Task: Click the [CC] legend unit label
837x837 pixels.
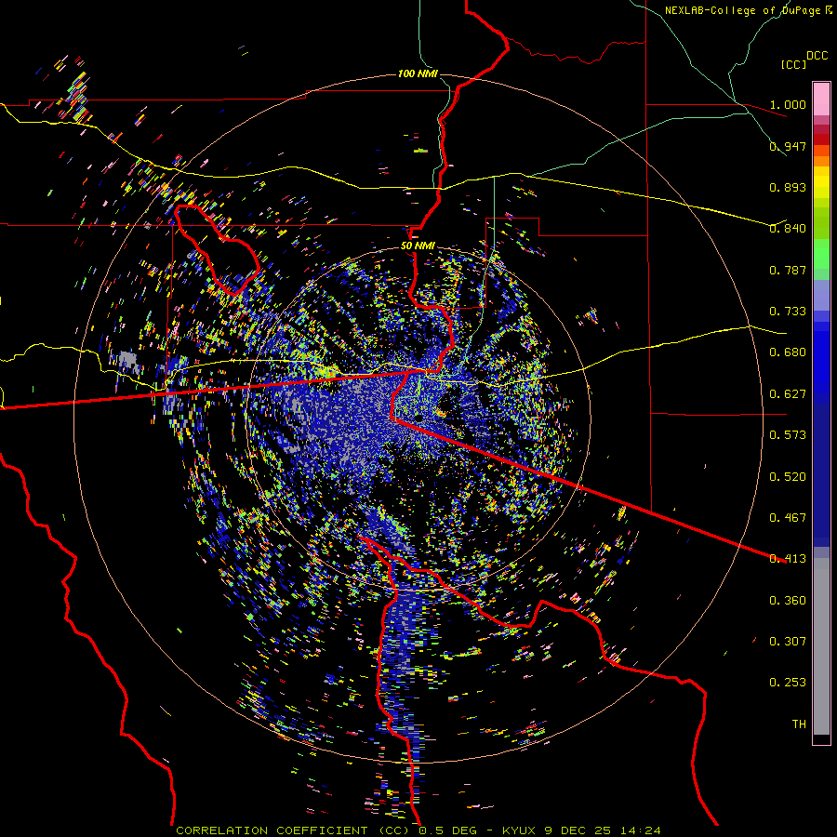Action: click(x=794, y=64)
